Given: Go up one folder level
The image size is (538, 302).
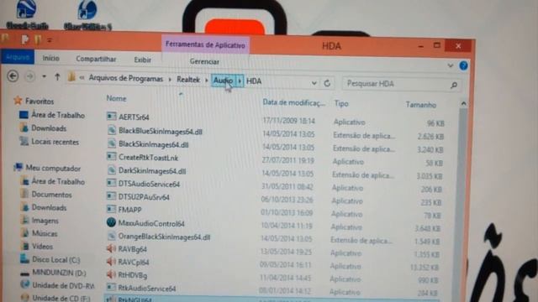Looking at the screenshot, I should point(57,77).
